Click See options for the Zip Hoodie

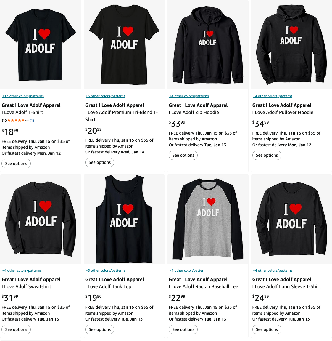(x=183, y=155)
